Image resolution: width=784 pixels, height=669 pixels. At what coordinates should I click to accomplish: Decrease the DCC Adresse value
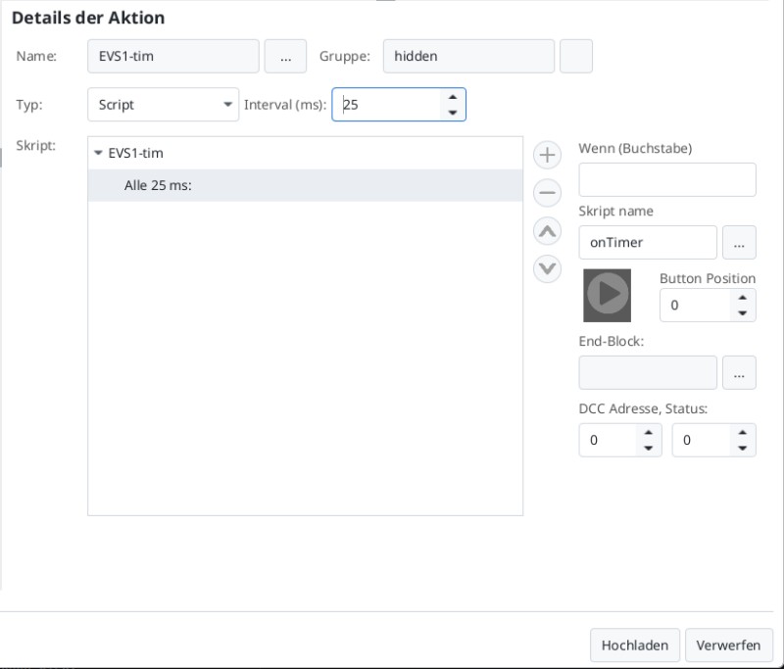pyautogui.click(x=649, y=448)
